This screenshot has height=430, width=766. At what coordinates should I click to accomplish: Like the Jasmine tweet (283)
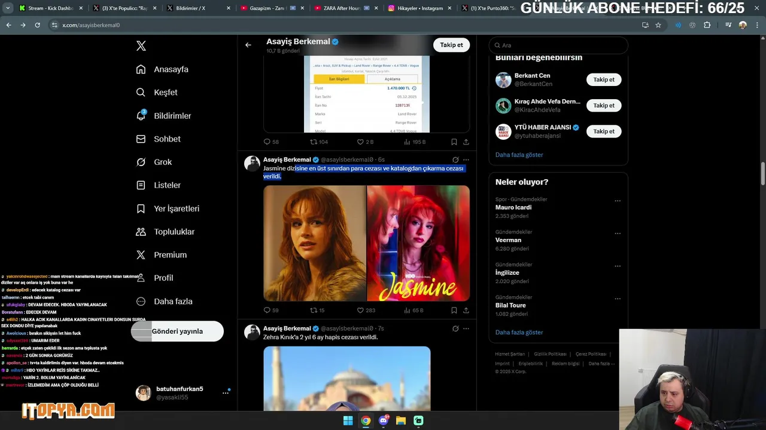click(x=366, y=310)
